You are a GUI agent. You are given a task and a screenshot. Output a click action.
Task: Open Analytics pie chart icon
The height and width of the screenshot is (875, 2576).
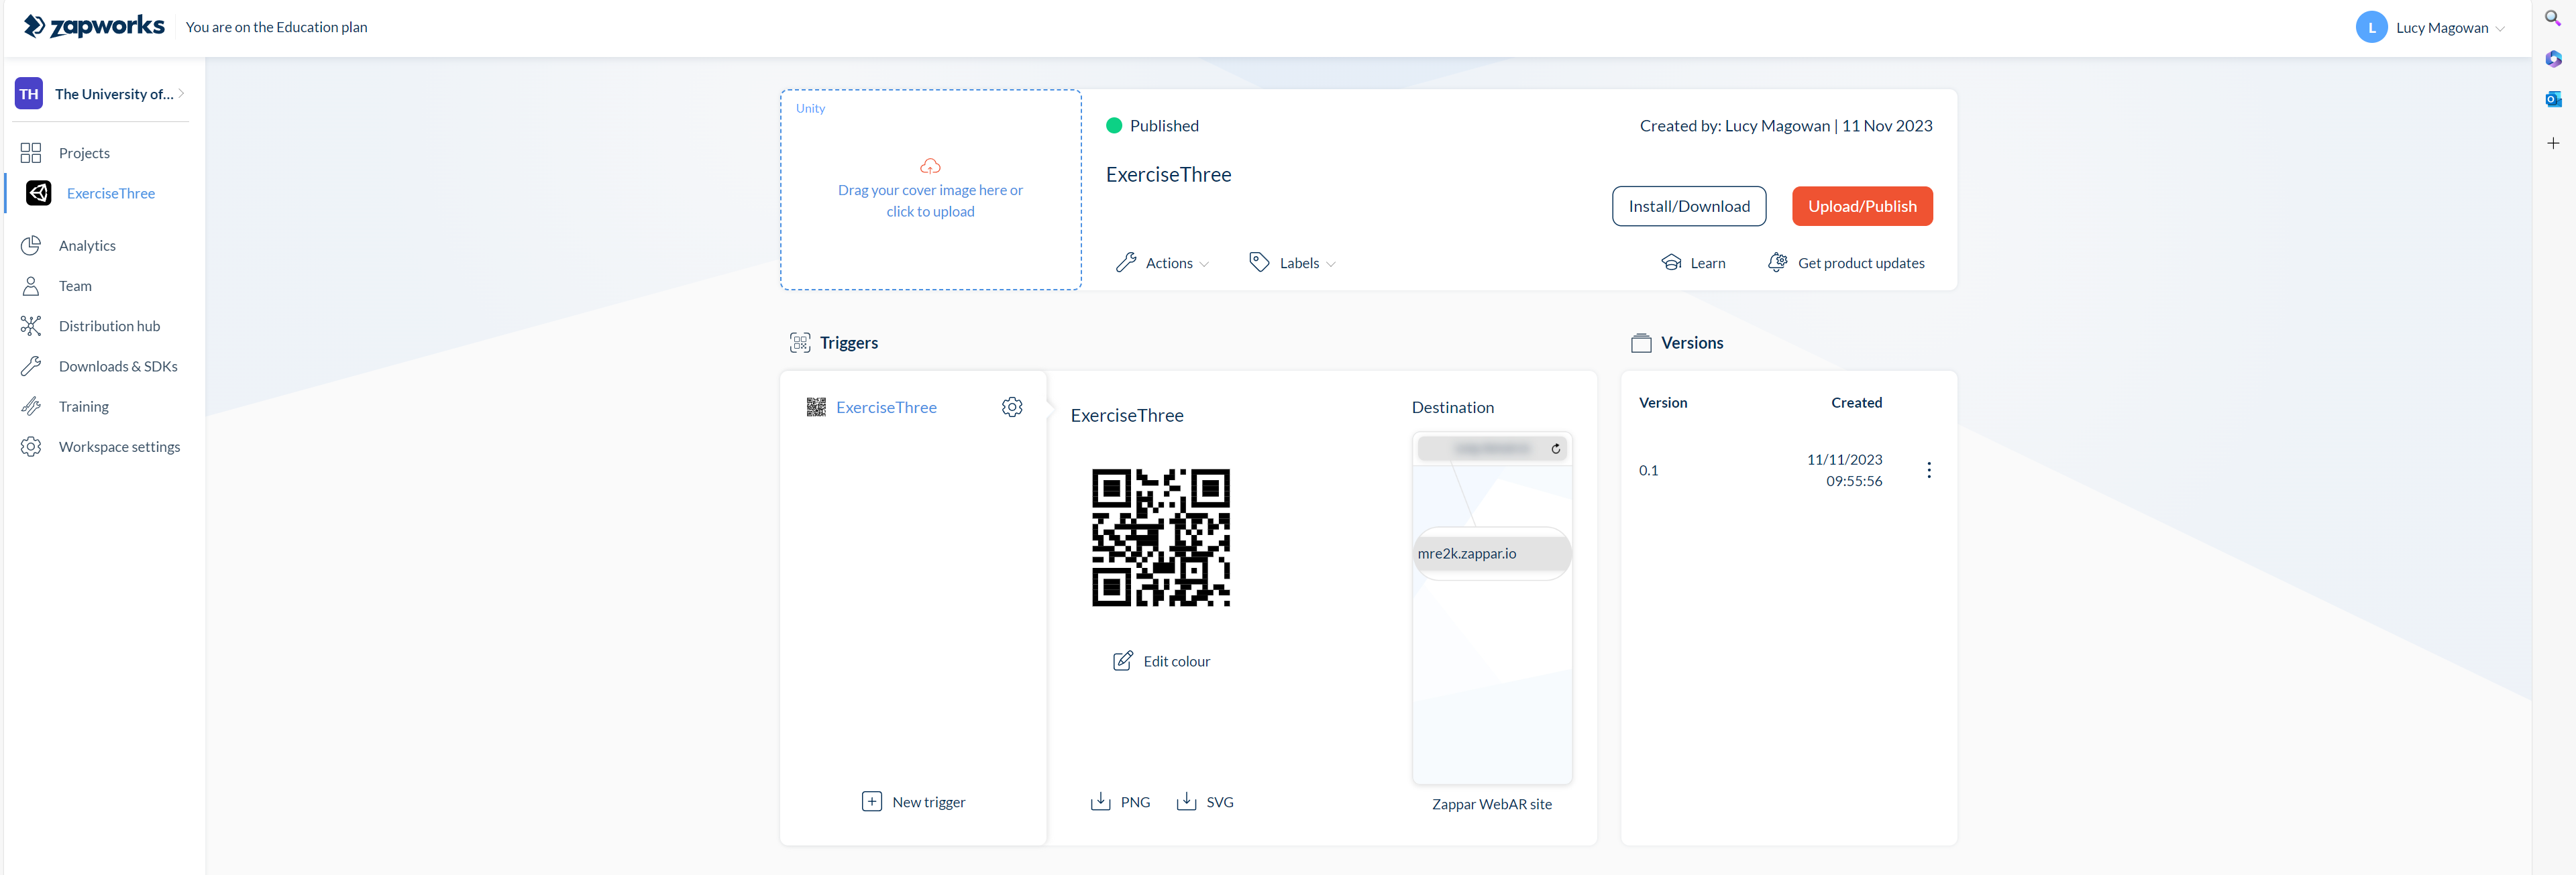[31, 245]
